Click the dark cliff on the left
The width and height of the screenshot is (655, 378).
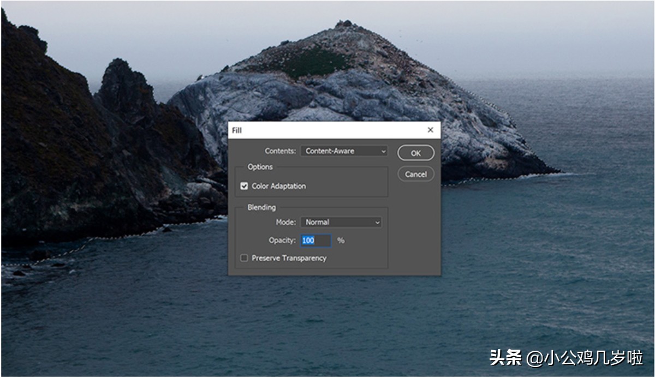[x=55, y=136]
